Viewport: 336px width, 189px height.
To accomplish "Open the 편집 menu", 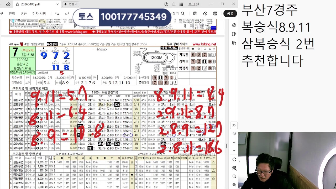I will [x=12, y=14].
